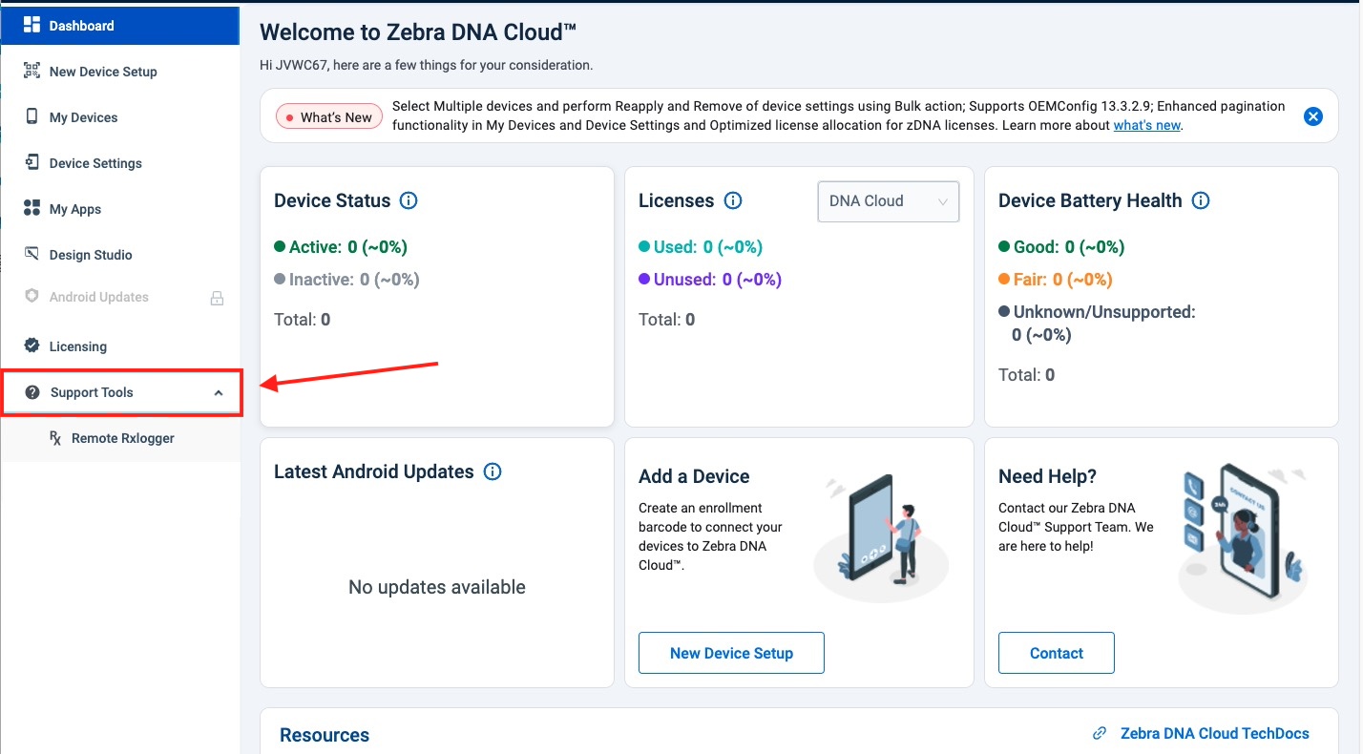
Task: Click the Zebra DNA Cloud TechDocs link icon
Action: [1100, 734]
